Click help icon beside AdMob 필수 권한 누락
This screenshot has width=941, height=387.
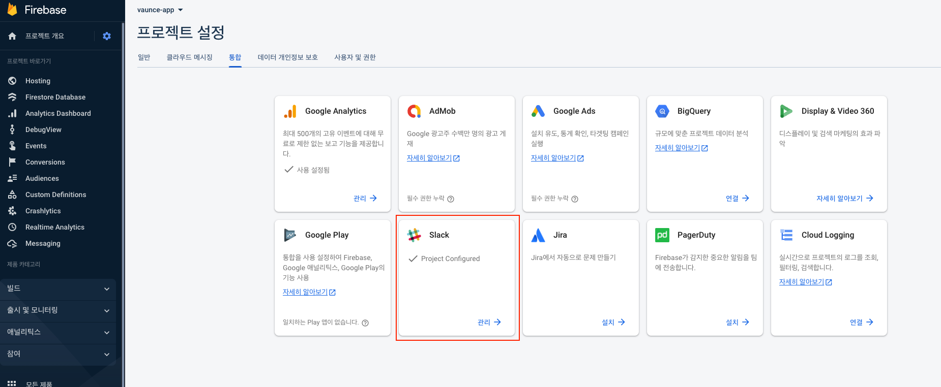451,199
